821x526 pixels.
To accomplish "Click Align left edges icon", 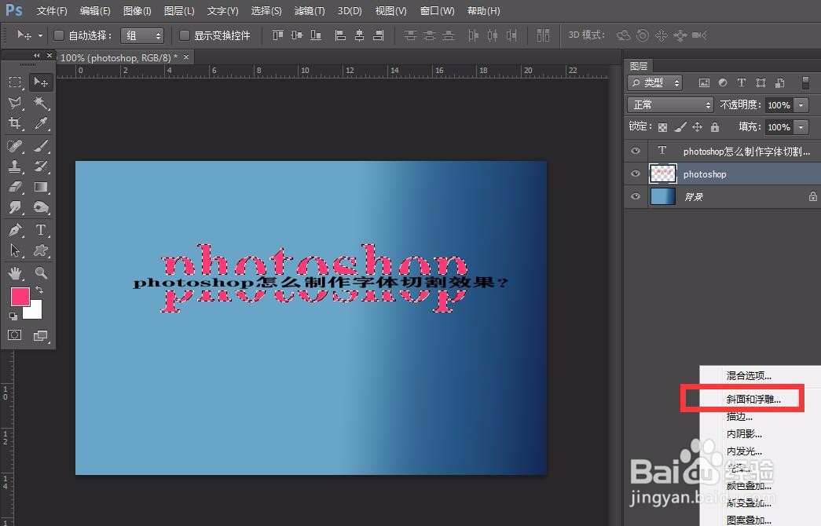I will click(x=340, y=35).
